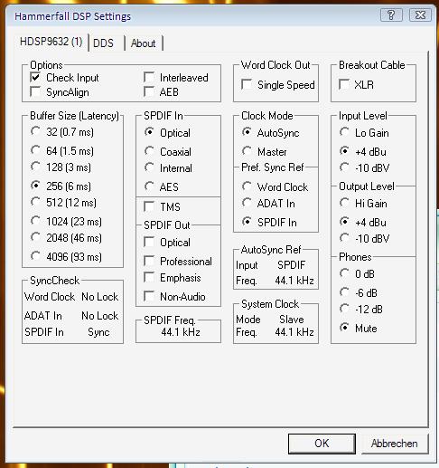Click the SPDIF In Sync status
This screenshot has height=468, width=439.
point(98,332)
